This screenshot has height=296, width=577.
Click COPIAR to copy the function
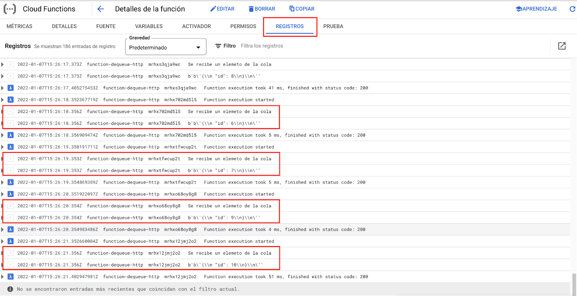click(302, 9)
